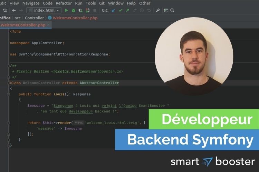Click the Git rollback undo icon
259x172 pixels.
click(x=149, y=10)
